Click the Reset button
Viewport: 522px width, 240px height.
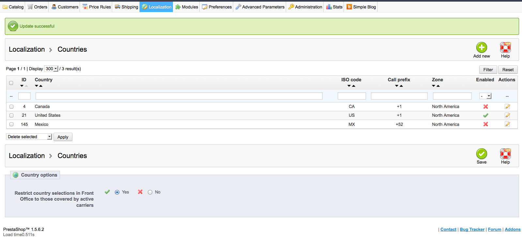(x=508, y=70)
